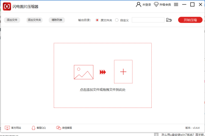
Task: Start compression with 开始压缩 button
Action: [x=190, y=20]
